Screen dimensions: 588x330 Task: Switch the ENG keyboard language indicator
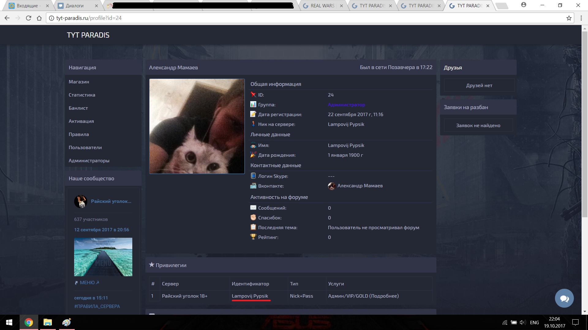[x=534, y=322]
